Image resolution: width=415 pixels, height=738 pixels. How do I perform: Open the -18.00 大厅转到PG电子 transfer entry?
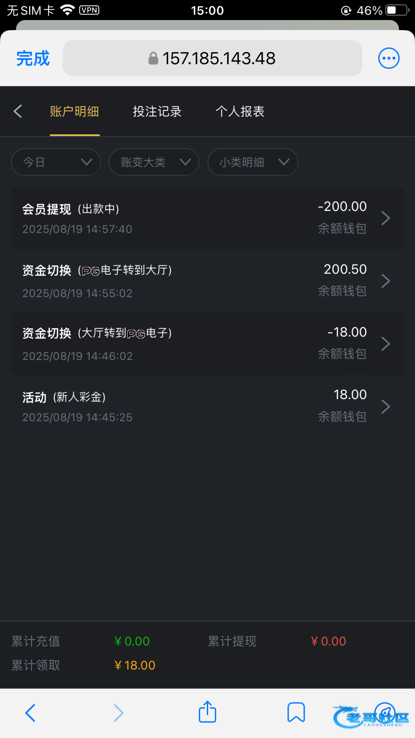207,343
